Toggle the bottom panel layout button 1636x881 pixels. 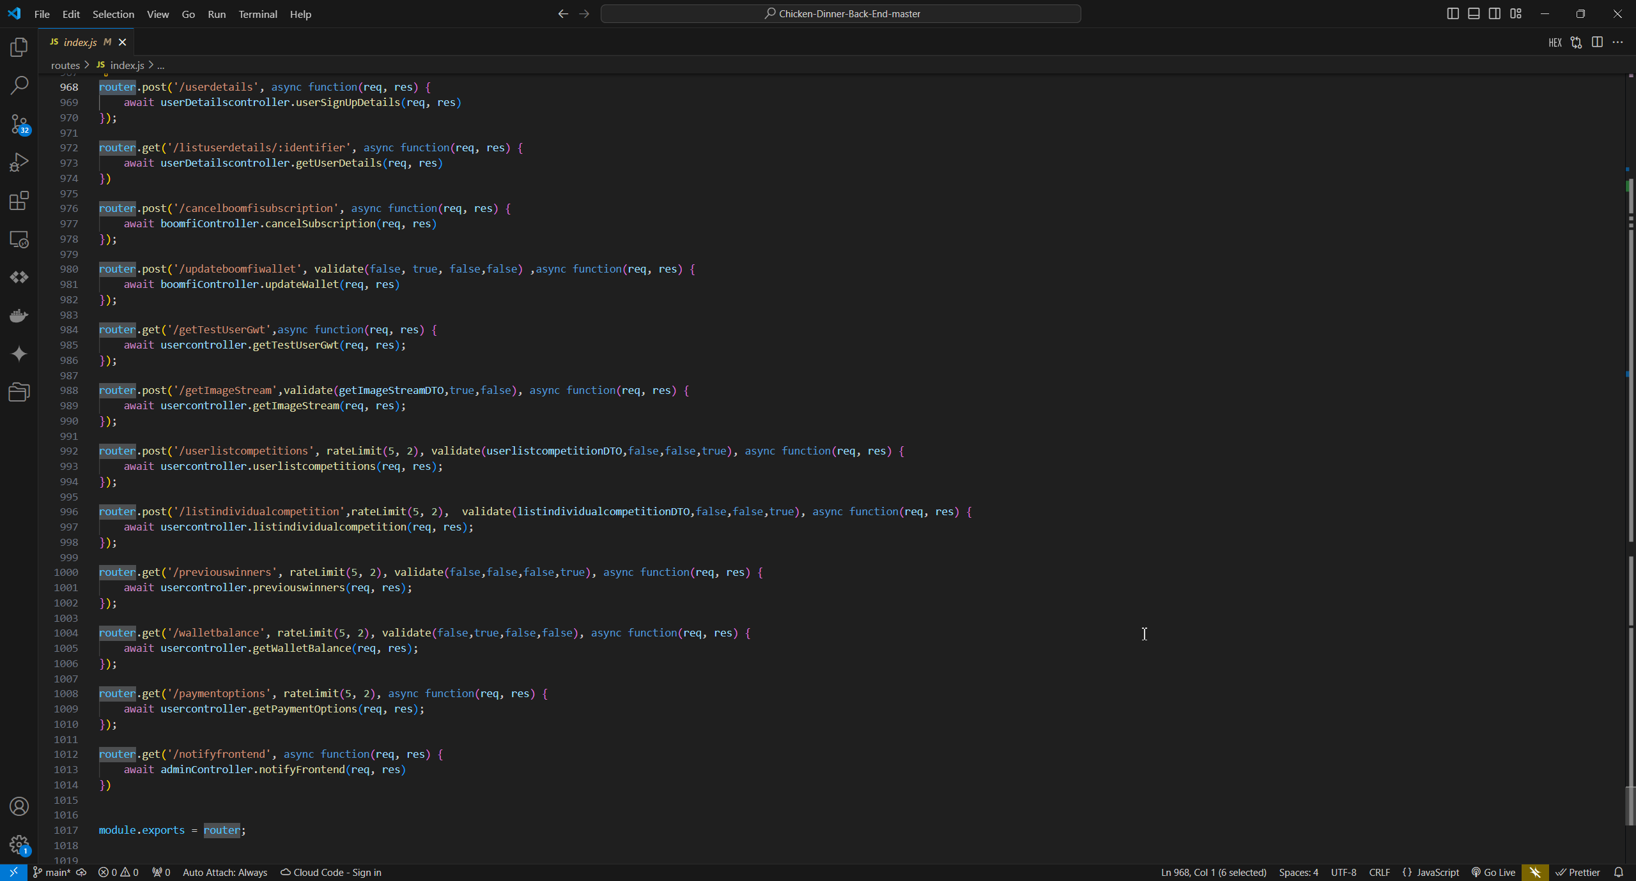1474,13
